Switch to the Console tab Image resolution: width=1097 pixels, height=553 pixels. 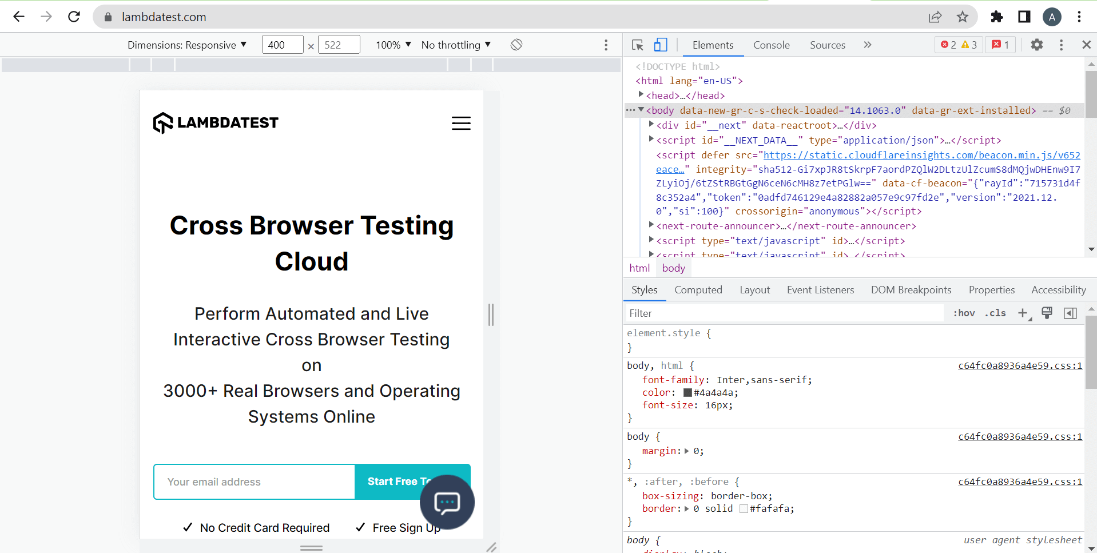[771, 45]
